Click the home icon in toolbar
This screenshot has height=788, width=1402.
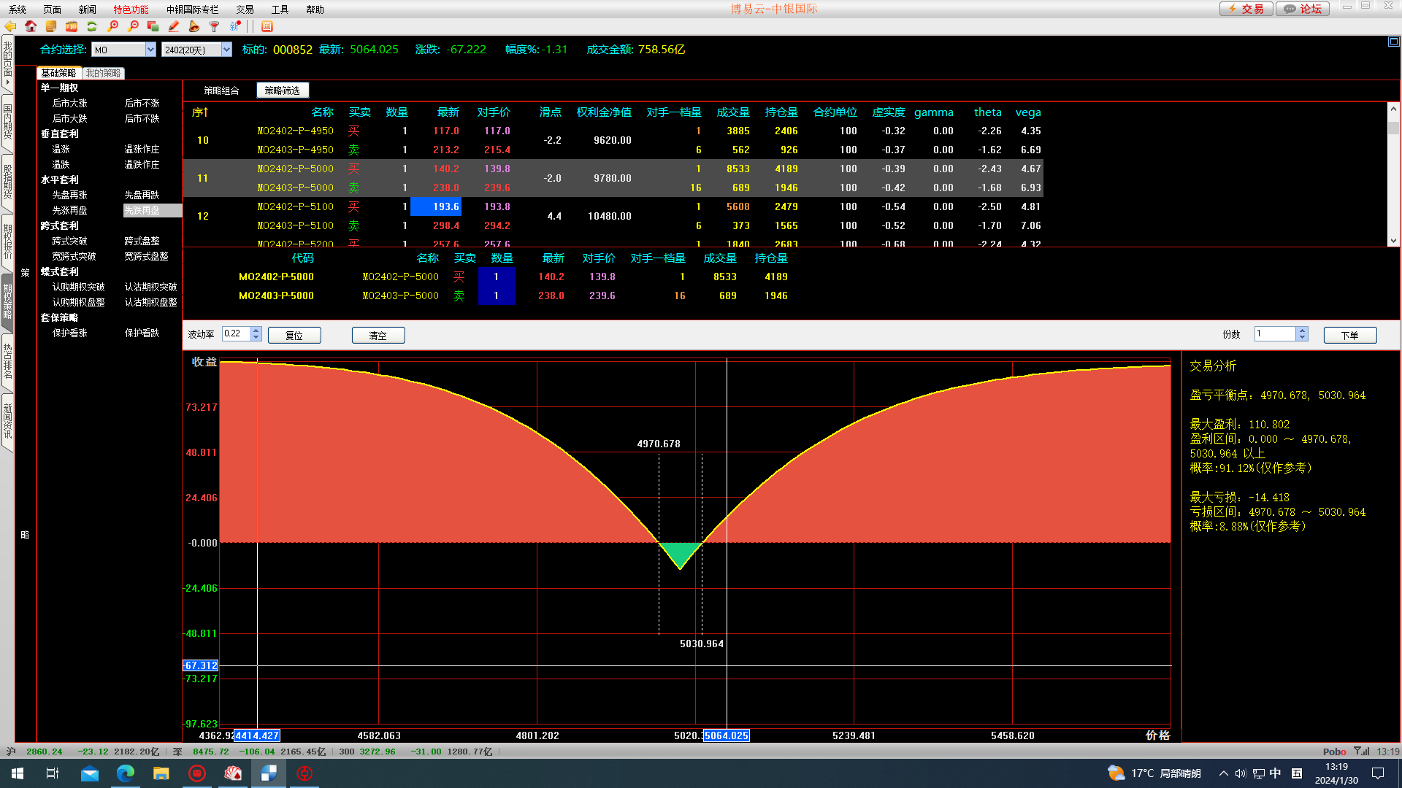(31, 26)
